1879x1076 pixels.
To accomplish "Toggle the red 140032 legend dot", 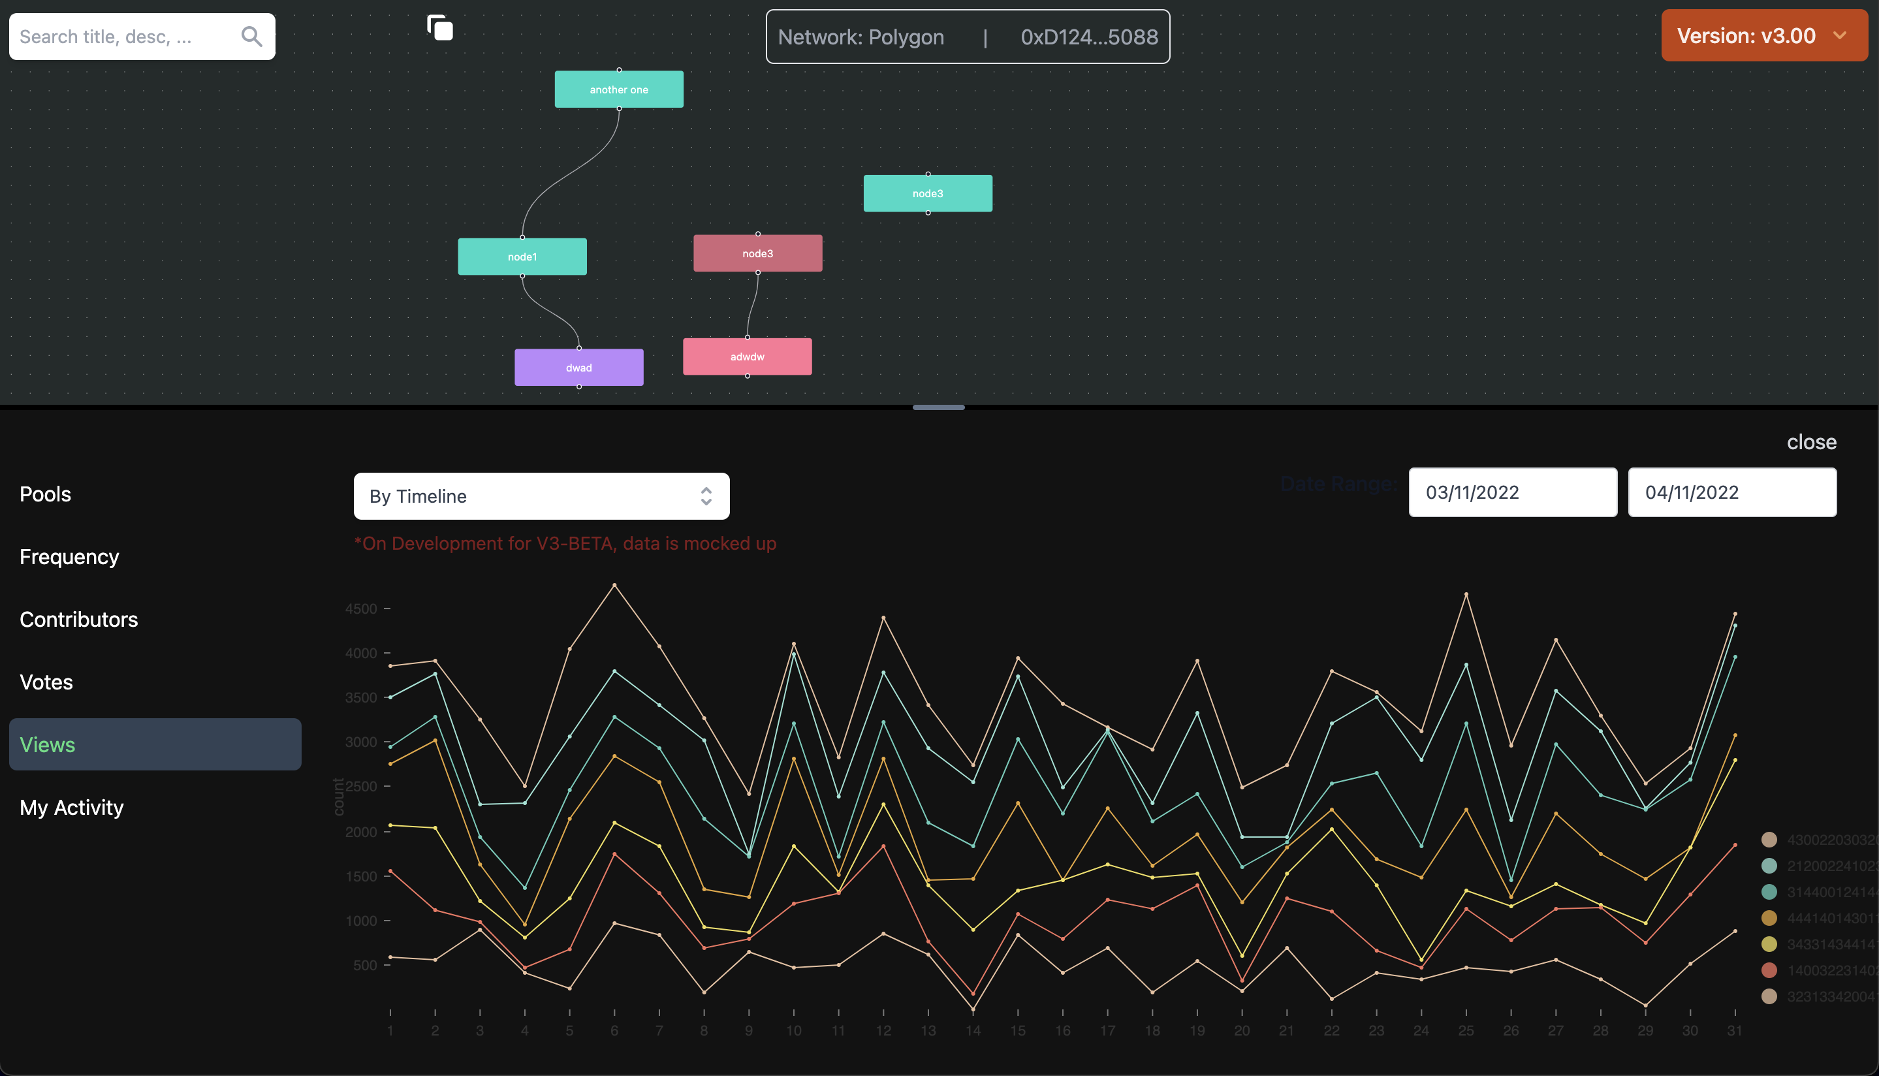I will (1769, 970).
